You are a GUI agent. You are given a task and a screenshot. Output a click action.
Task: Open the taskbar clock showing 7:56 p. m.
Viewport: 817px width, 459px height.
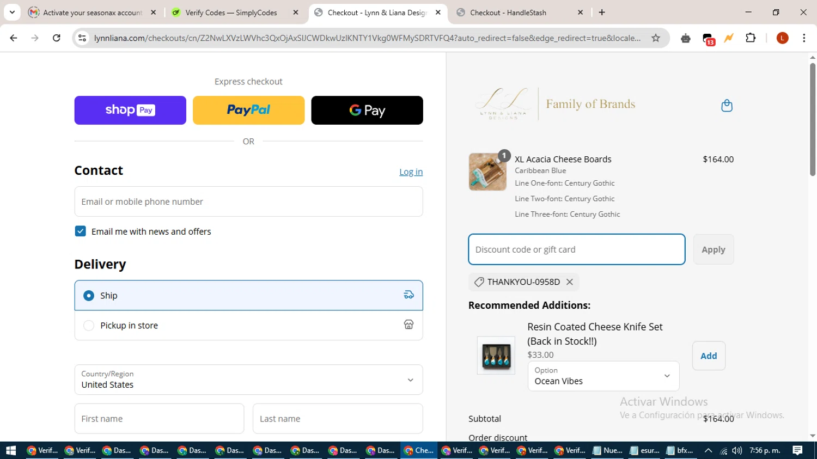point(765,450)
